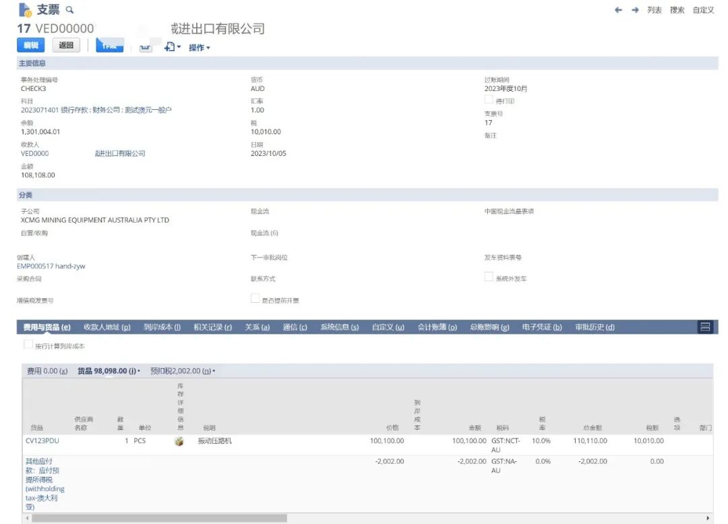Image resolution: width=728 pixels, height=524 pixels.
Task: Switch to 总账影响 tab
Action: pyautogui.click(x=489, y=327)
